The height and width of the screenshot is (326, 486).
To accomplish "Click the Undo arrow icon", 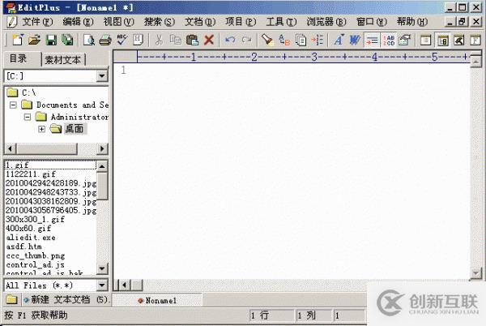I will 230,40.
